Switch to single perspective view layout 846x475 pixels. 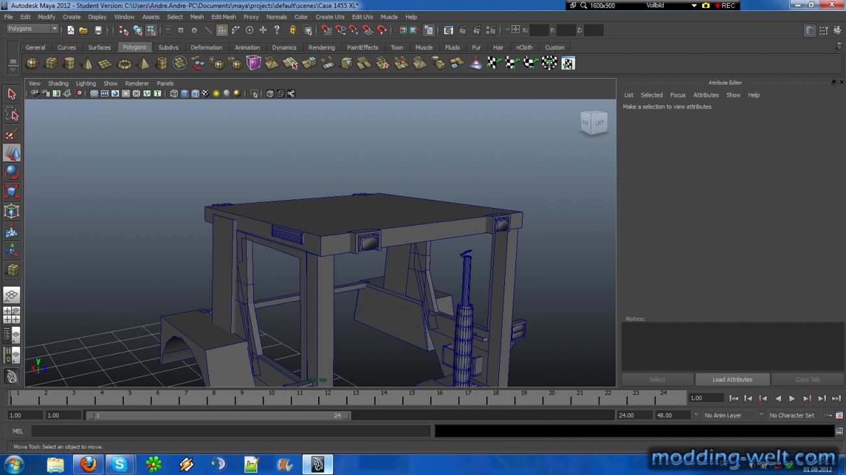coord(12,296)
